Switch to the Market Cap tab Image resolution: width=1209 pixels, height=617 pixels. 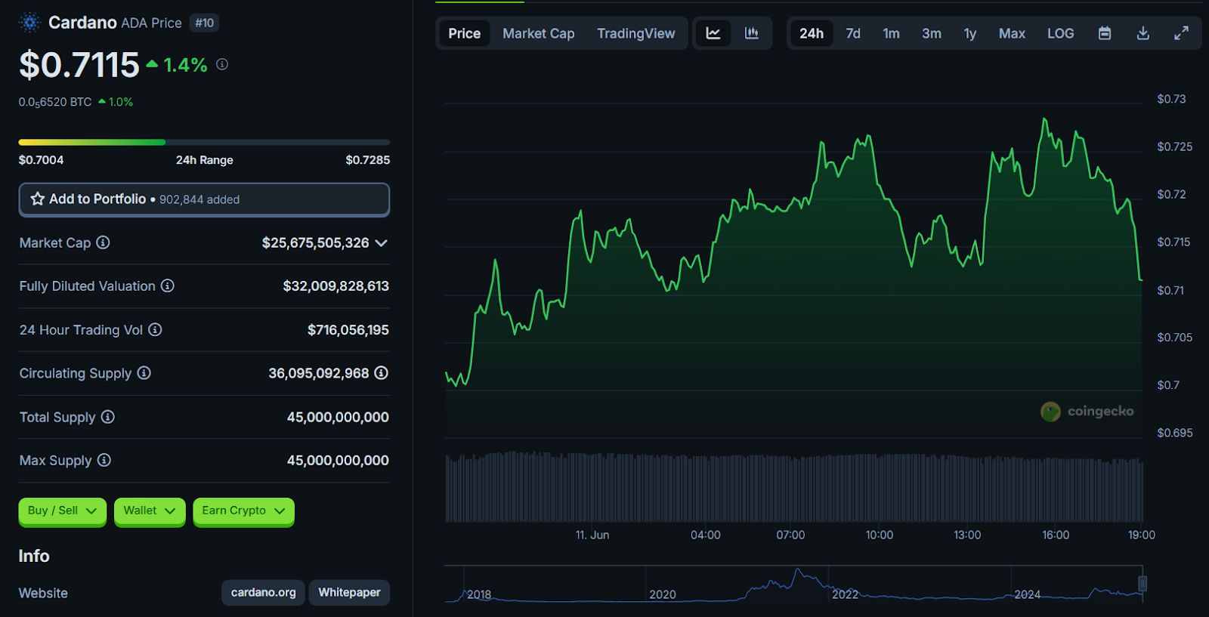click(538, 33)
